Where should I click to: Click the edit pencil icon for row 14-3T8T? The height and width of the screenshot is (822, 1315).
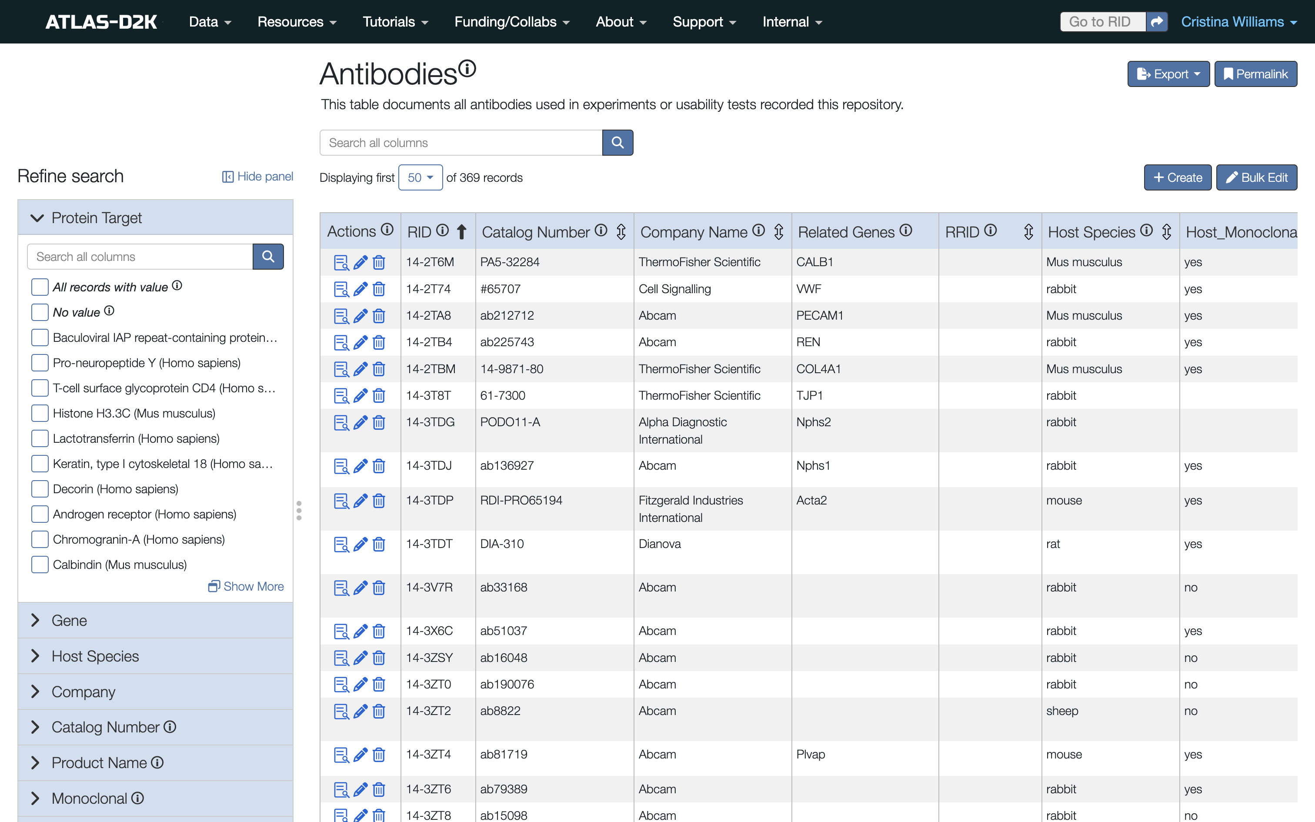pos(358,395)
